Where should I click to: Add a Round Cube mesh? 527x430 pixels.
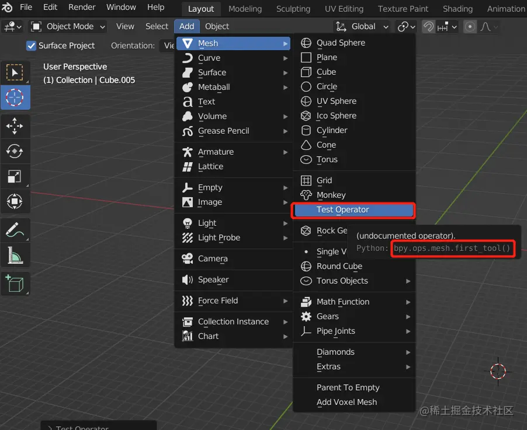click(x=354, y=266)
